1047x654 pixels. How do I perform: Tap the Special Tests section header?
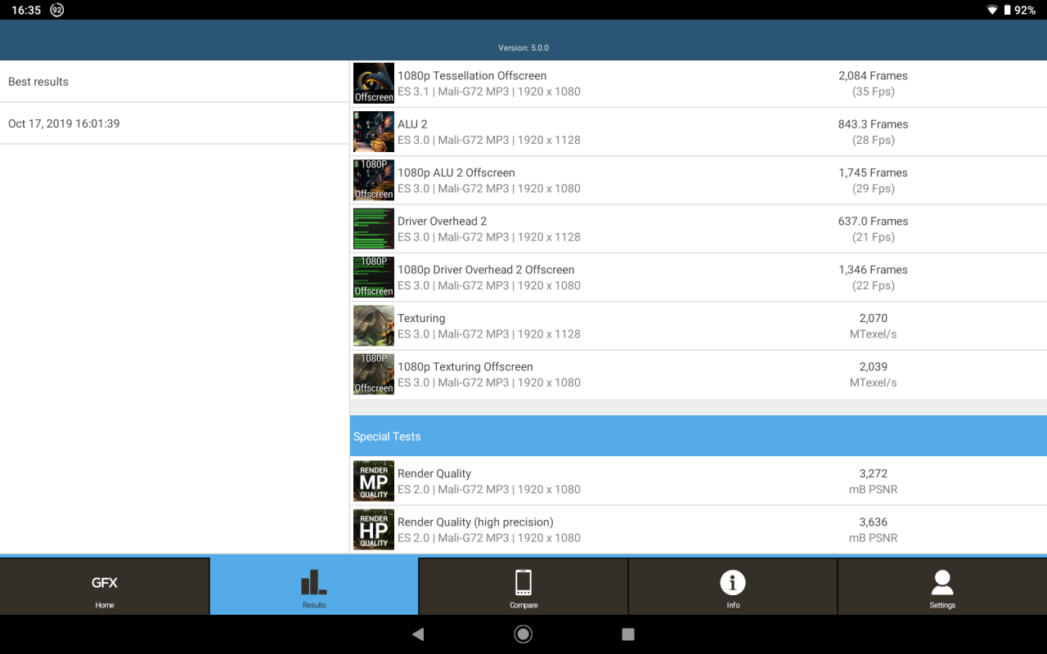699,436
